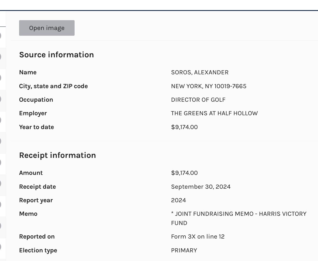Click the Occupation label
The width and height of the screenshot is (318, 261).
(36, 100)
